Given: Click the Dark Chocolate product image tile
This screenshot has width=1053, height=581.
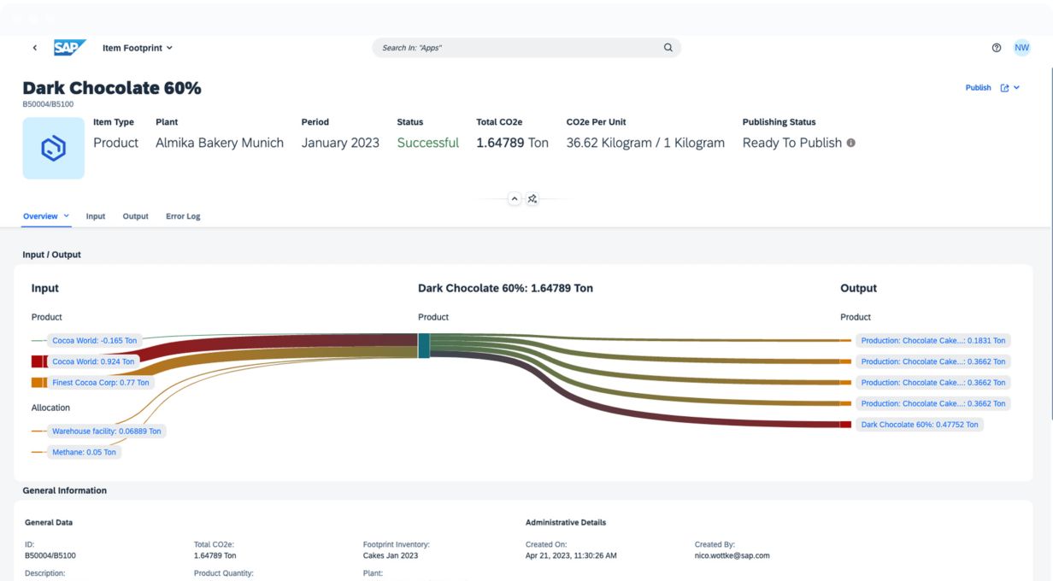Looking at the screenshot, I should 53,149.
